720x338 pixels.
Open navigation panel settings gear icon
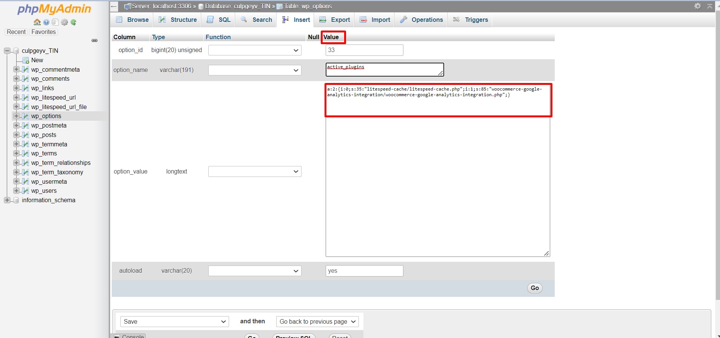(x=65, y=22)
